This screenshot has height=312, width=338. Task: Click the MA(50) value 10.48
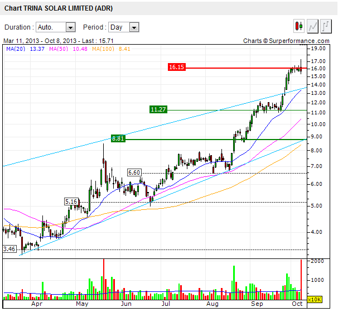pyautogui.click(x=80, y=49)
